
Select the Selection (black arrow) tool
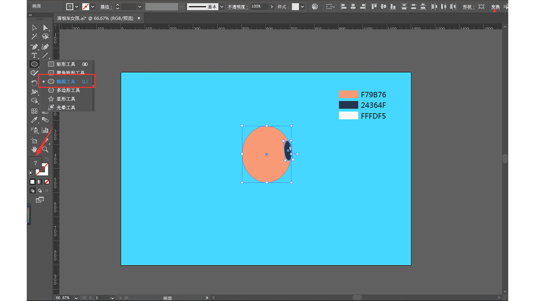point(34,28)
